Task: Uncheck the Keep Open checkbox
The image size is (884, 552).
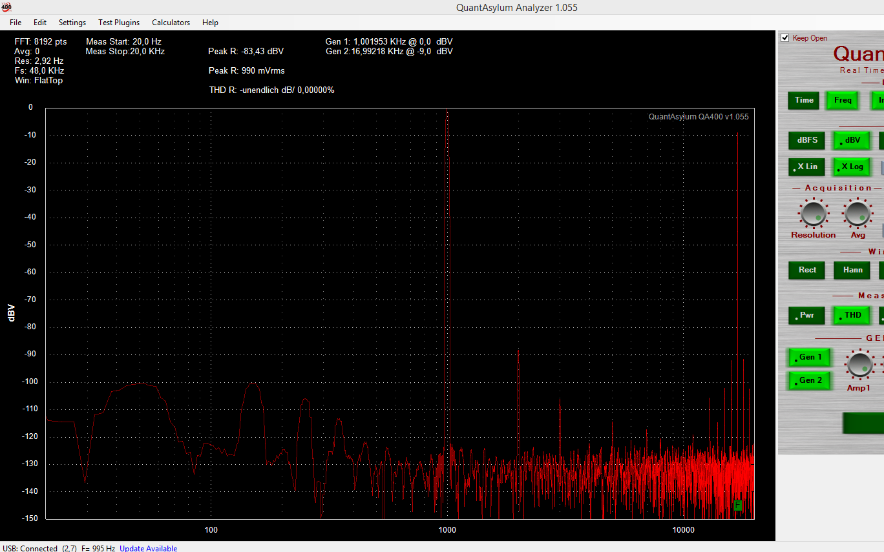Action: pos(785,37)
